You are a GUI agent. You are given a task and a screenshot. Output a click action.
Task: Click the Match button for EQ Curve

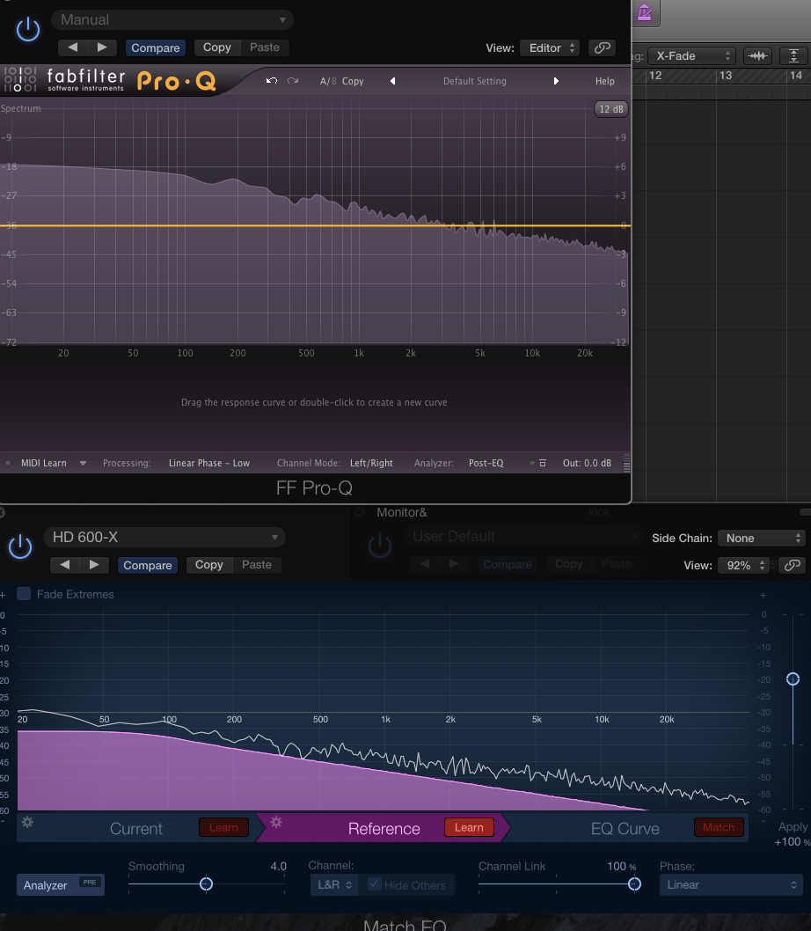pyautogui.click(x=719, y=828)
